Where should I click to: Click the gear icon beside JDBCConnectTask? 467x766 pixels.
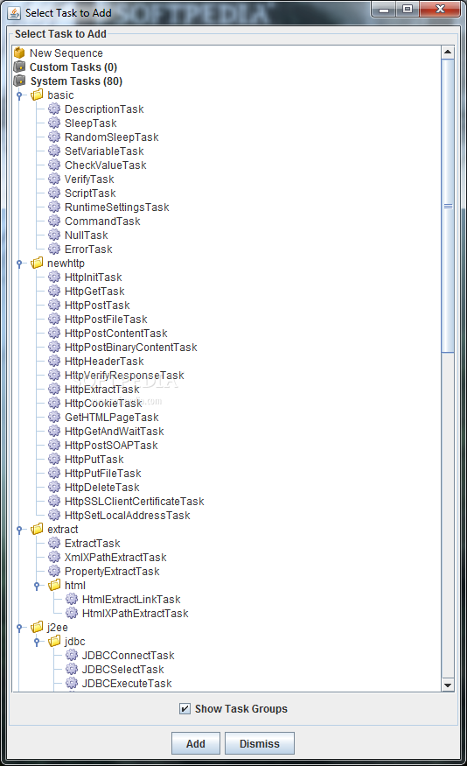click(72, 655)
